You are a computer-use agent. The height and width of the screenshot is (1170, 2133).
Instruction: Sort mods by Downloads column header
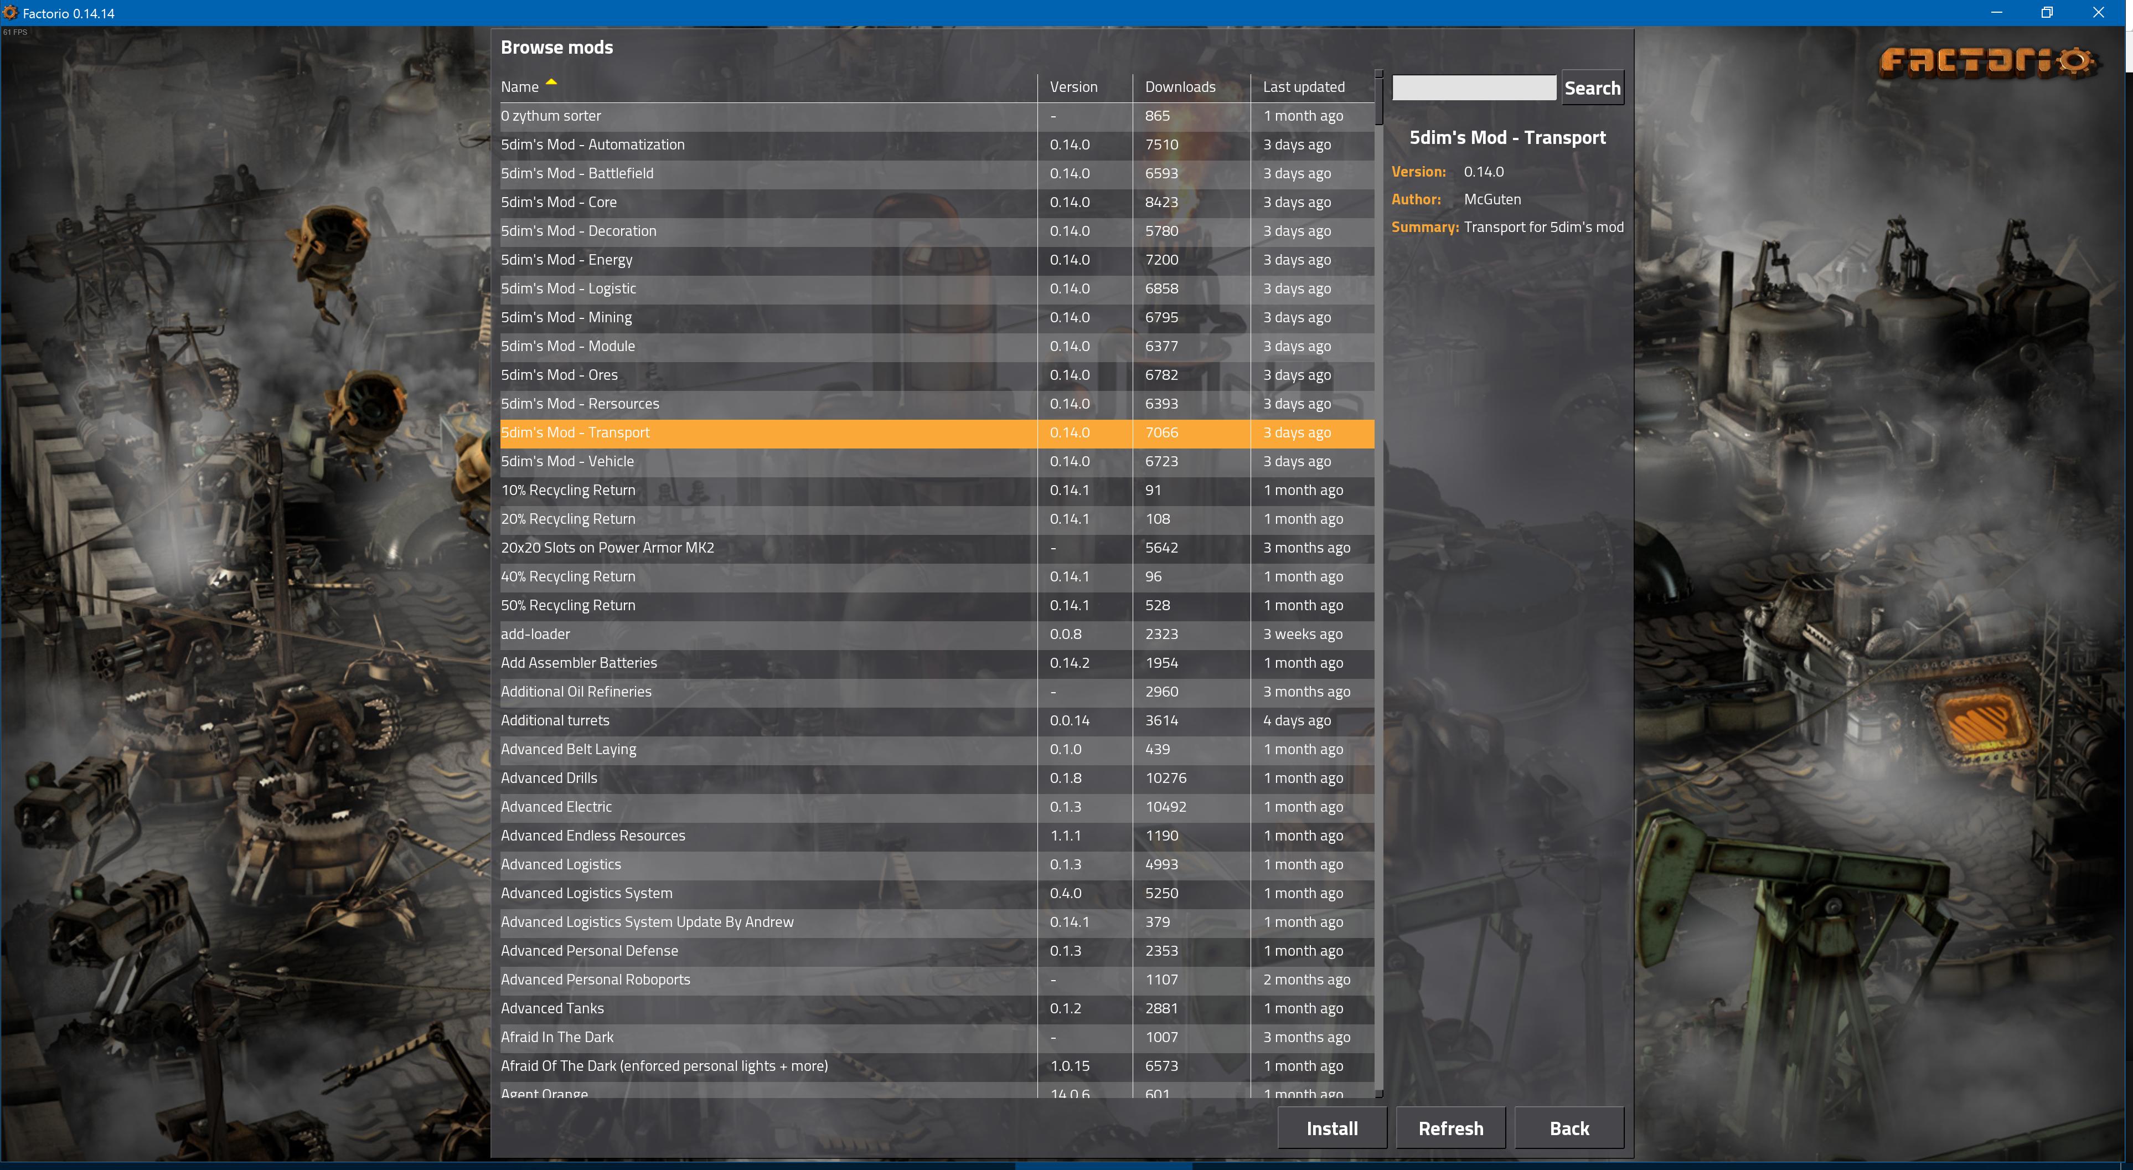(1180, 87)
